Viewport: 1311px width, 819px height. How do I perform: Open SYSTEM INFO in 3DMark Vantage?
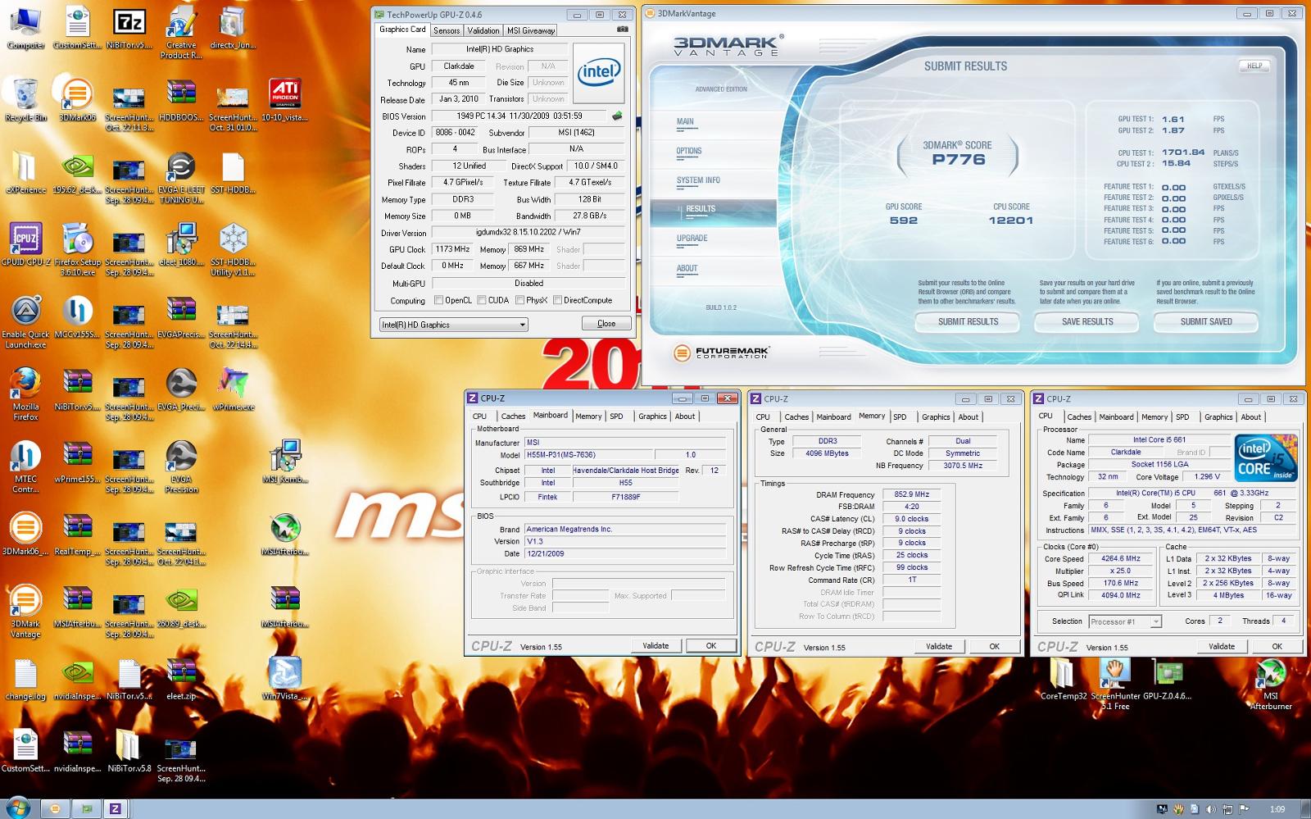pyautogui.click(x=698, y=180)
